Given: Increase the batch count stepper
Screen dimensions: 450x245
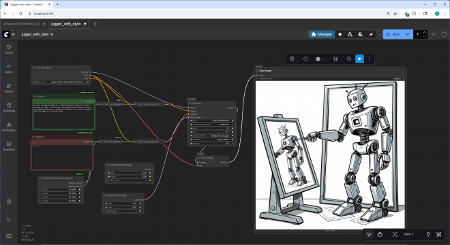Looking at the screenshot, I should coord(425,32).
